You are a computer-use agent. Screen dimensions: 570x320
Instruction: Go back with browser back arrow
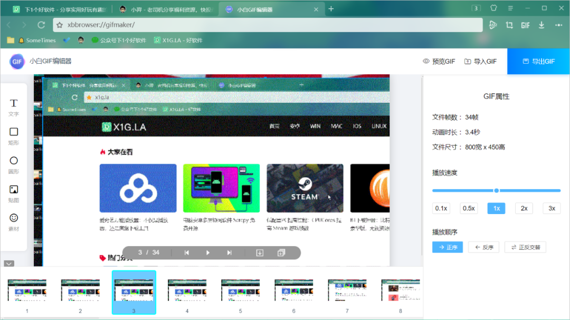9,25
